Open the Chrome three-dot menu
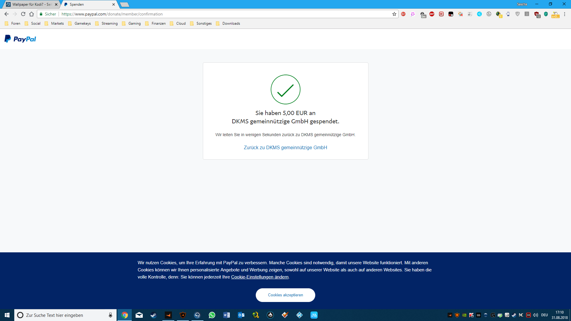 (564, 14)
